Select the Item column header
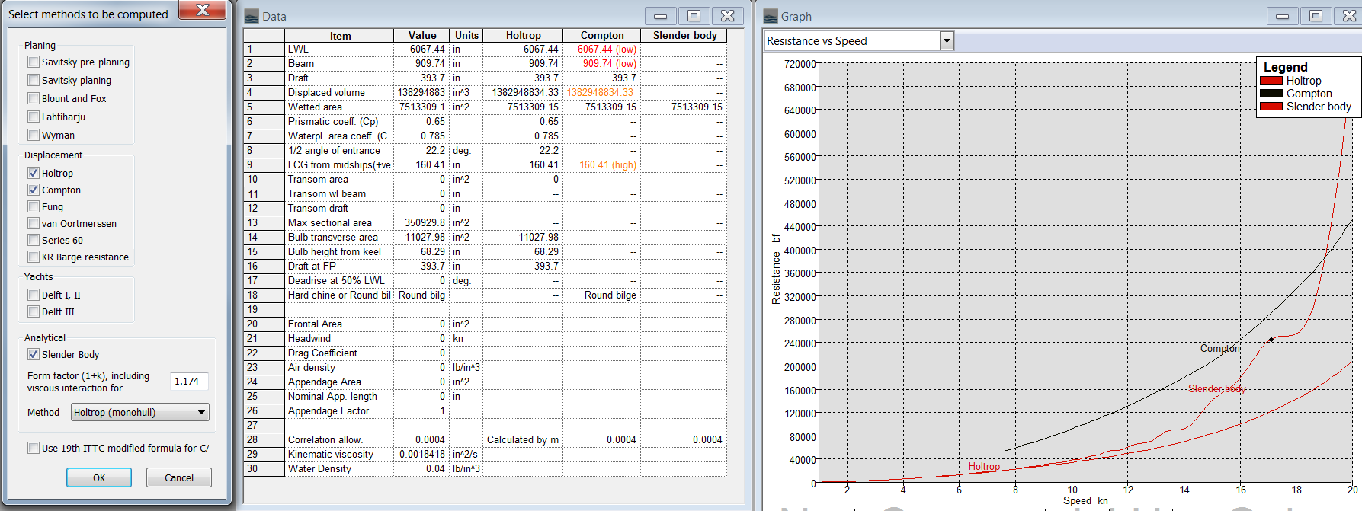Image resolution: width=1362 pixels, height=511 pixels. coord(340,36)
